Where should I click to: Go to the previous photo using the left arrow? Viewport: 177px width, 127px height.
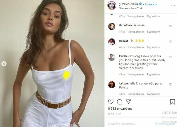tap(4, 64)
